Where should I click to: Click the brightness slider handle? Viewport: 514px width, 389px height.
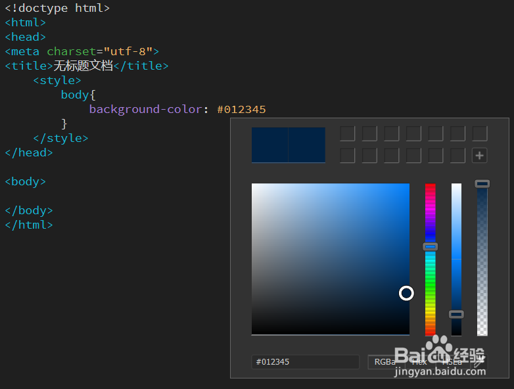pyautogui.click(x=456, y=315)
